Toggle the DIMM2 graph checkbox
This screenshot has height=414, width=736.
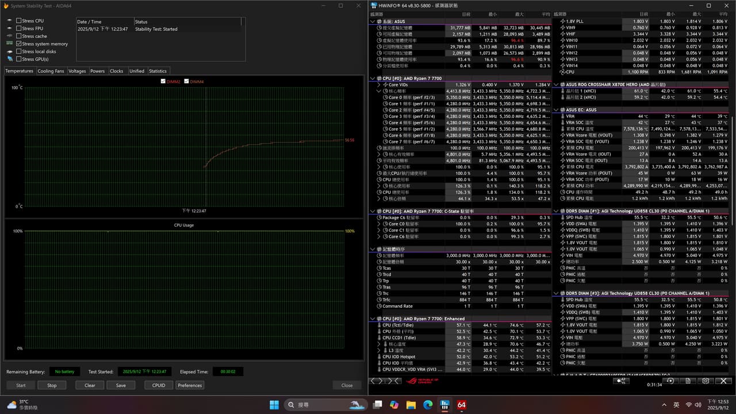tap(163, 82)
